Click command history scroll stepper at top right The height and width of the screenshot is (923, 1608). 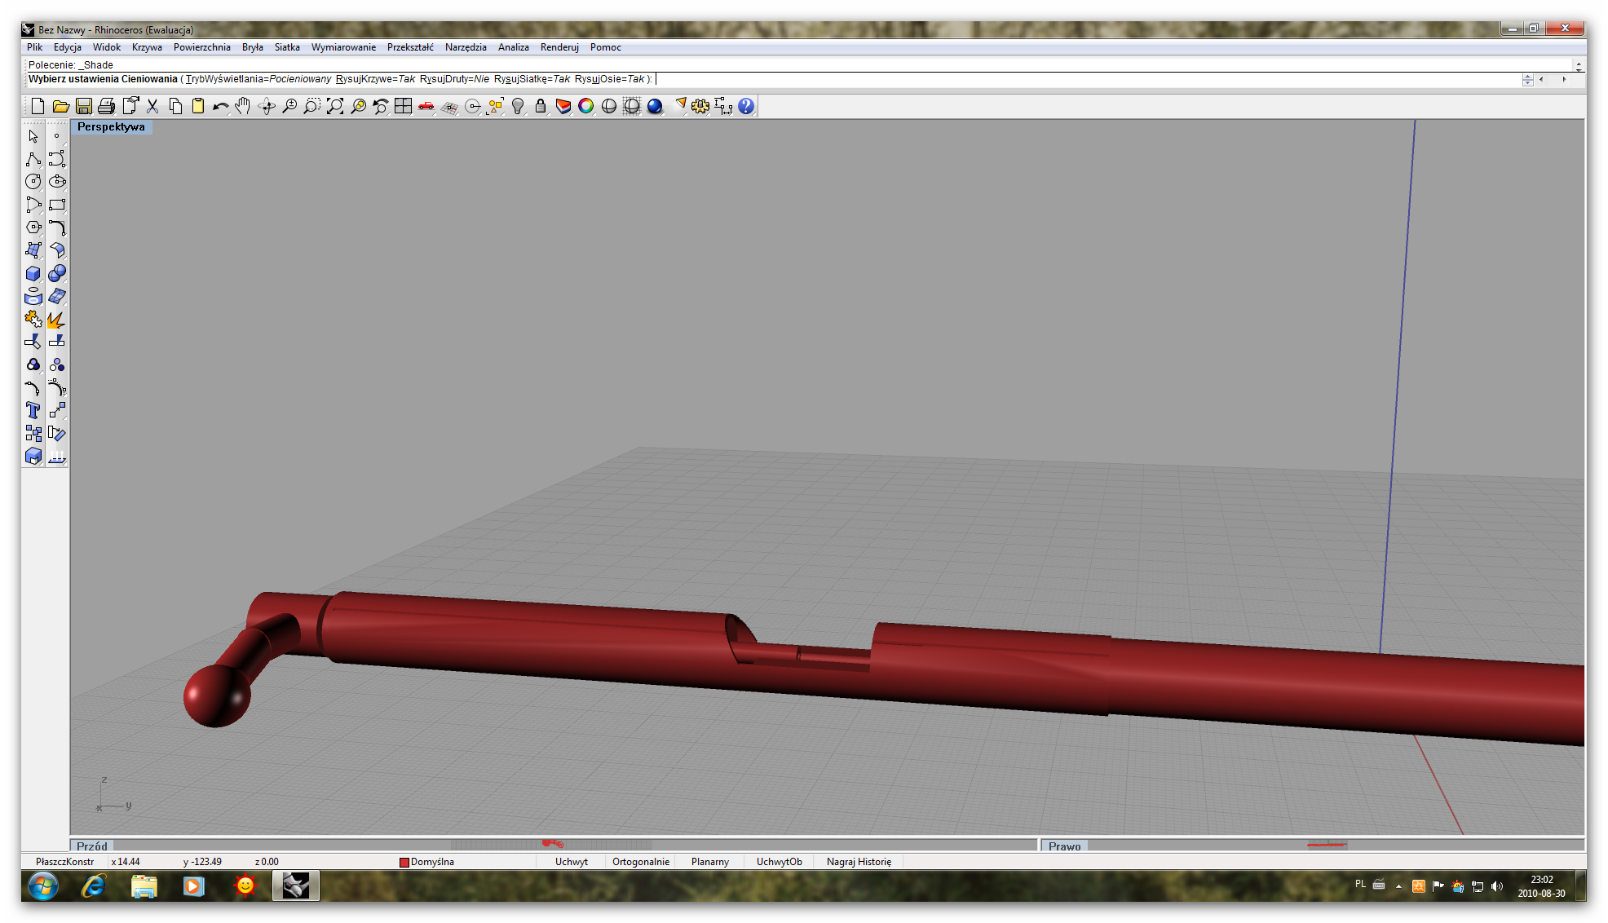(x=1579, y=65)
